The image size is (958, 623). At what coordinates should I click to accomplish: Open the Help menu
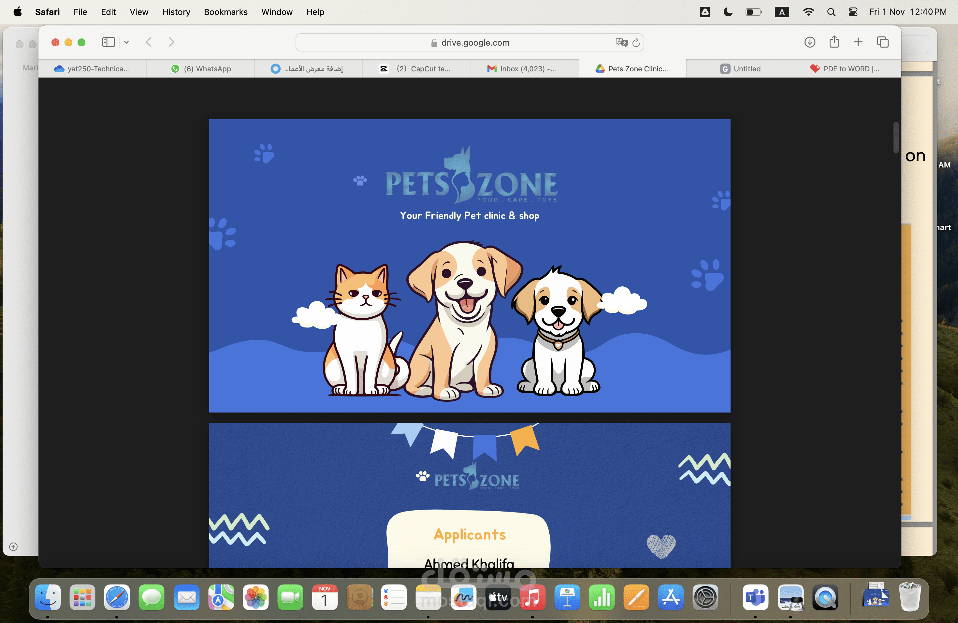[x=315, y=12]
